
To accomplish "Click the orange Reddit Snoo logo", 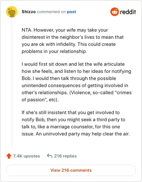I will click(115, 12).
